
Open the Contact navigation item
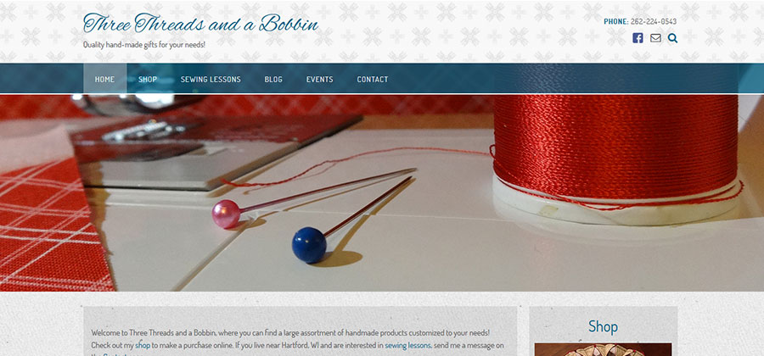click(373, 79)
